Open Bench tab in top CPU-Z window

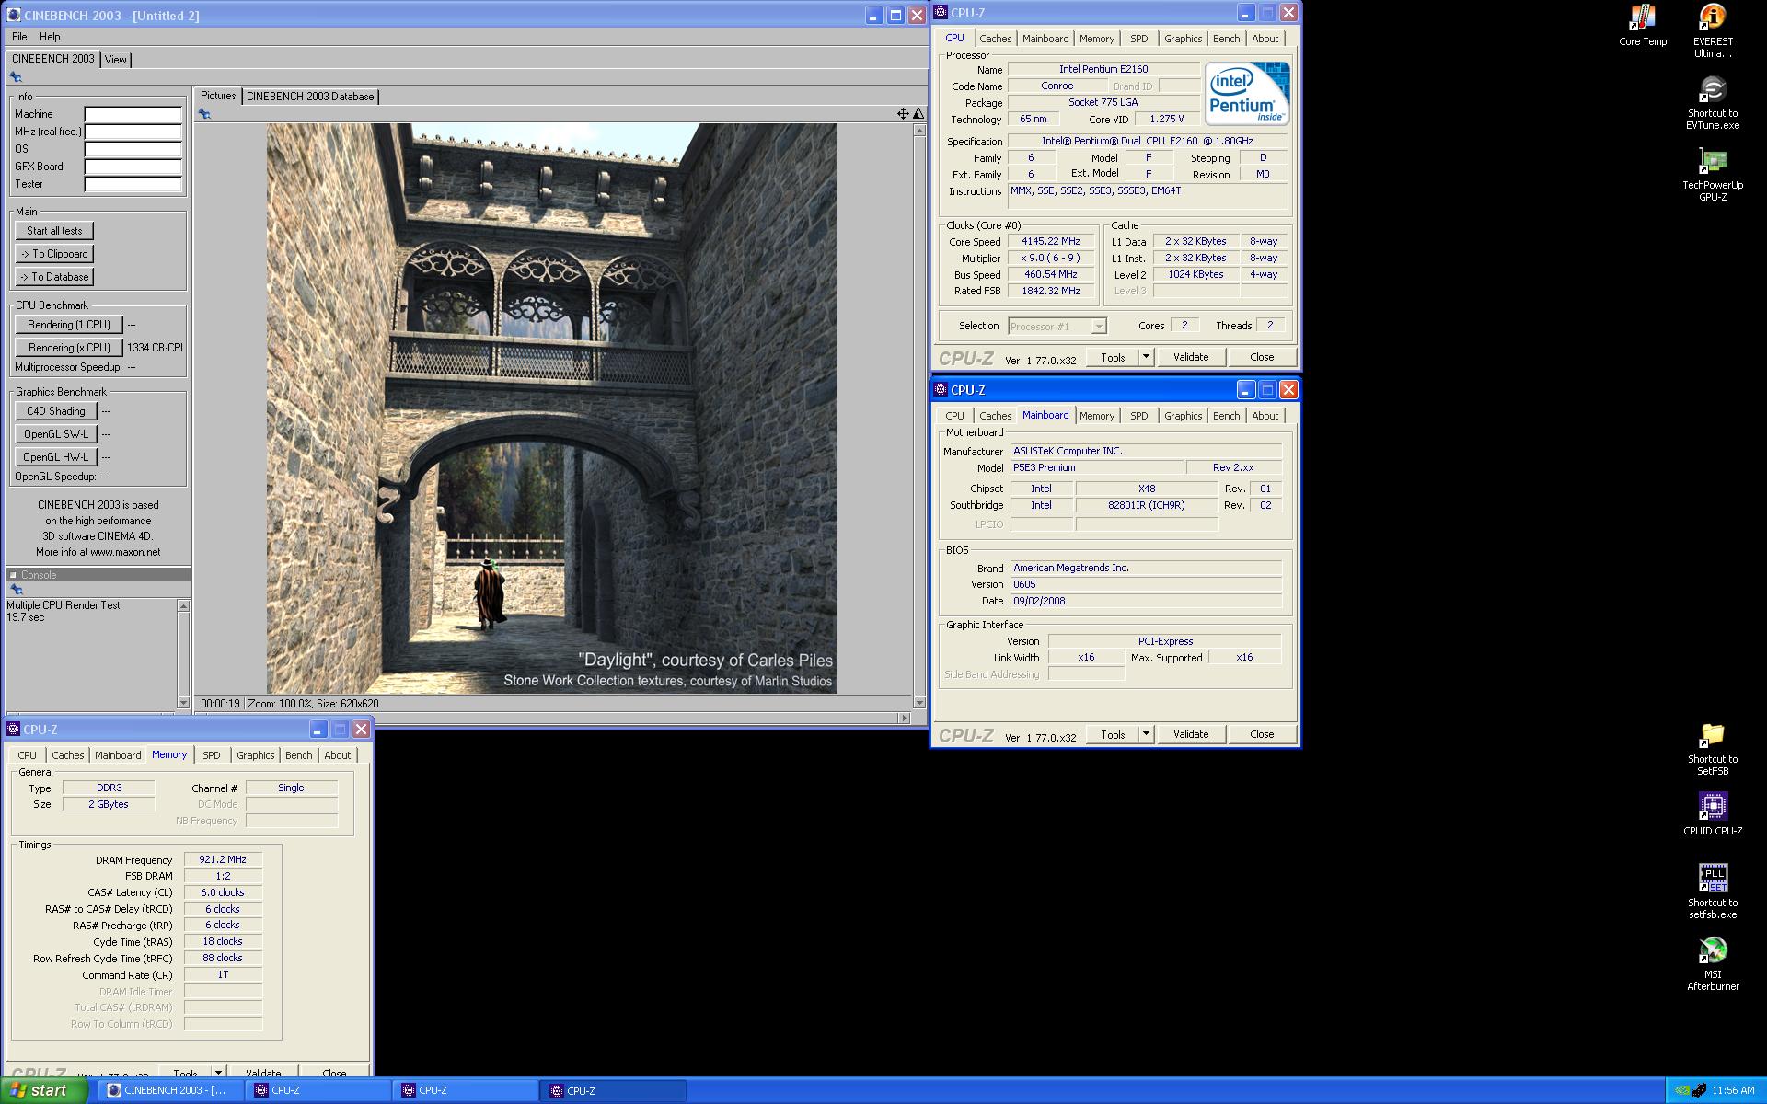coord(1226,39)
